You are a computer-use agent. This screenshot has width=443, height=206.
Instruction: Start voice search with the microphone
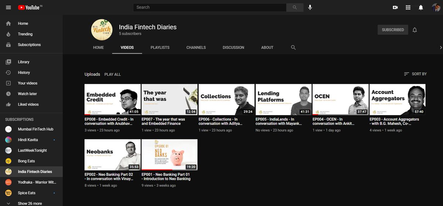[x=310, y=7]
